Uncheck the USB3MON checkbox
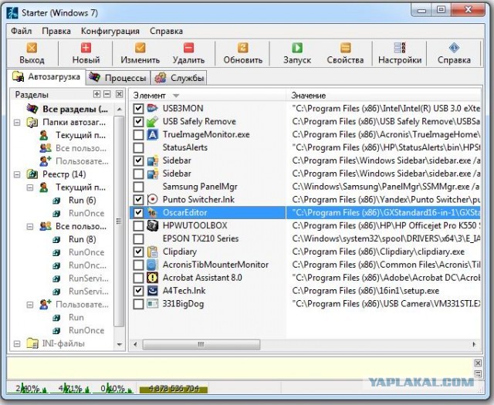494x405 pixels. point(138,109)
